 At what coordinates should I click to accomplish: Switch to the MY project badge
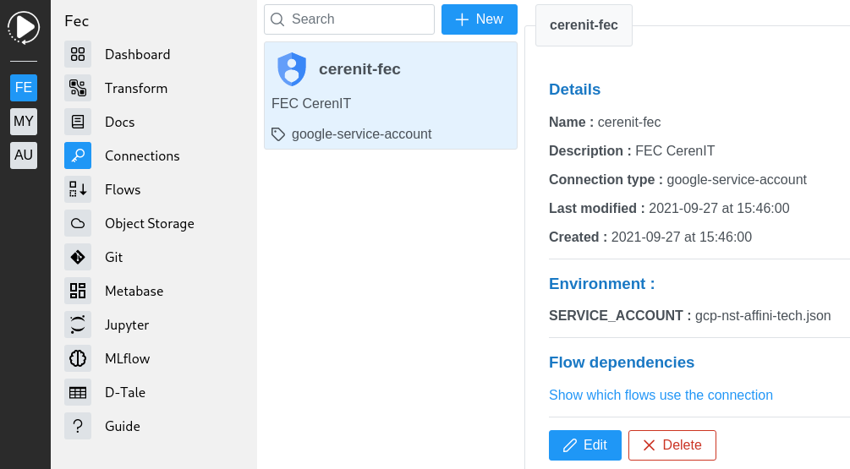pos(24,122)
